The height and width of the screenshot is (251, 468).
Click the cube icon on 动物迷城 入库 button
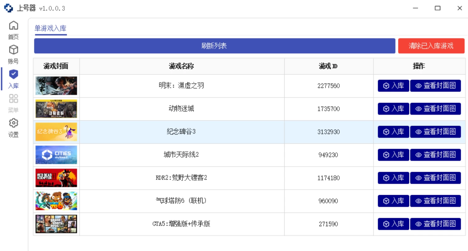tap(386, 109)
